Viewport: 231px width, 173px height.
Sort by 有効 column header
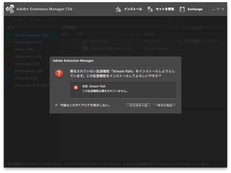tap(65, 34)
